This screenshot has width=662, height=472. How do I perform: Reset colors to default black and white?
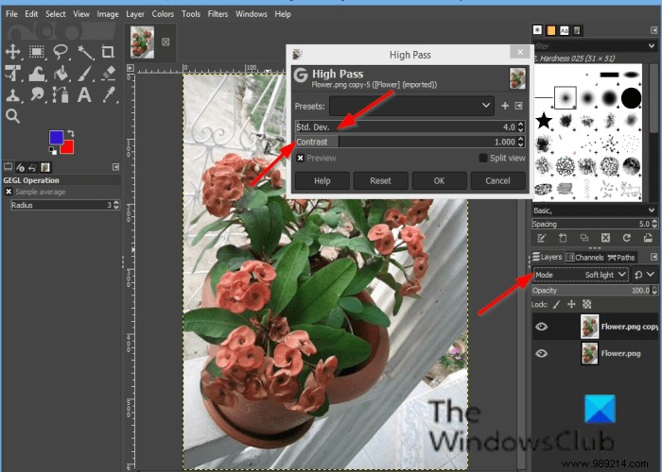pyautogui.click(x=53, y=150)
